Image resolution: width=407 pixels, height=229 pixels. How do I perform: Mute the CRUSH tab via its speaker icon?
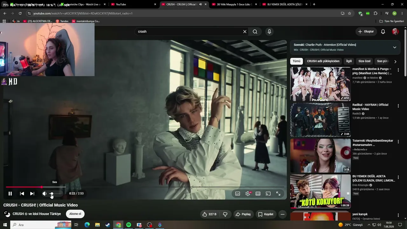coord(200,4)
